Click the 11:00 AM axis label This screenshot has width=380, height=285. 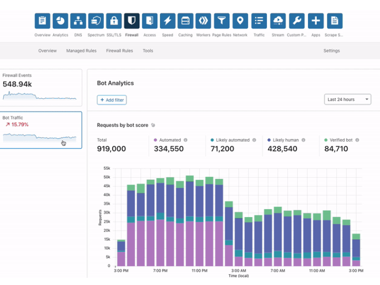pos(317,271)
